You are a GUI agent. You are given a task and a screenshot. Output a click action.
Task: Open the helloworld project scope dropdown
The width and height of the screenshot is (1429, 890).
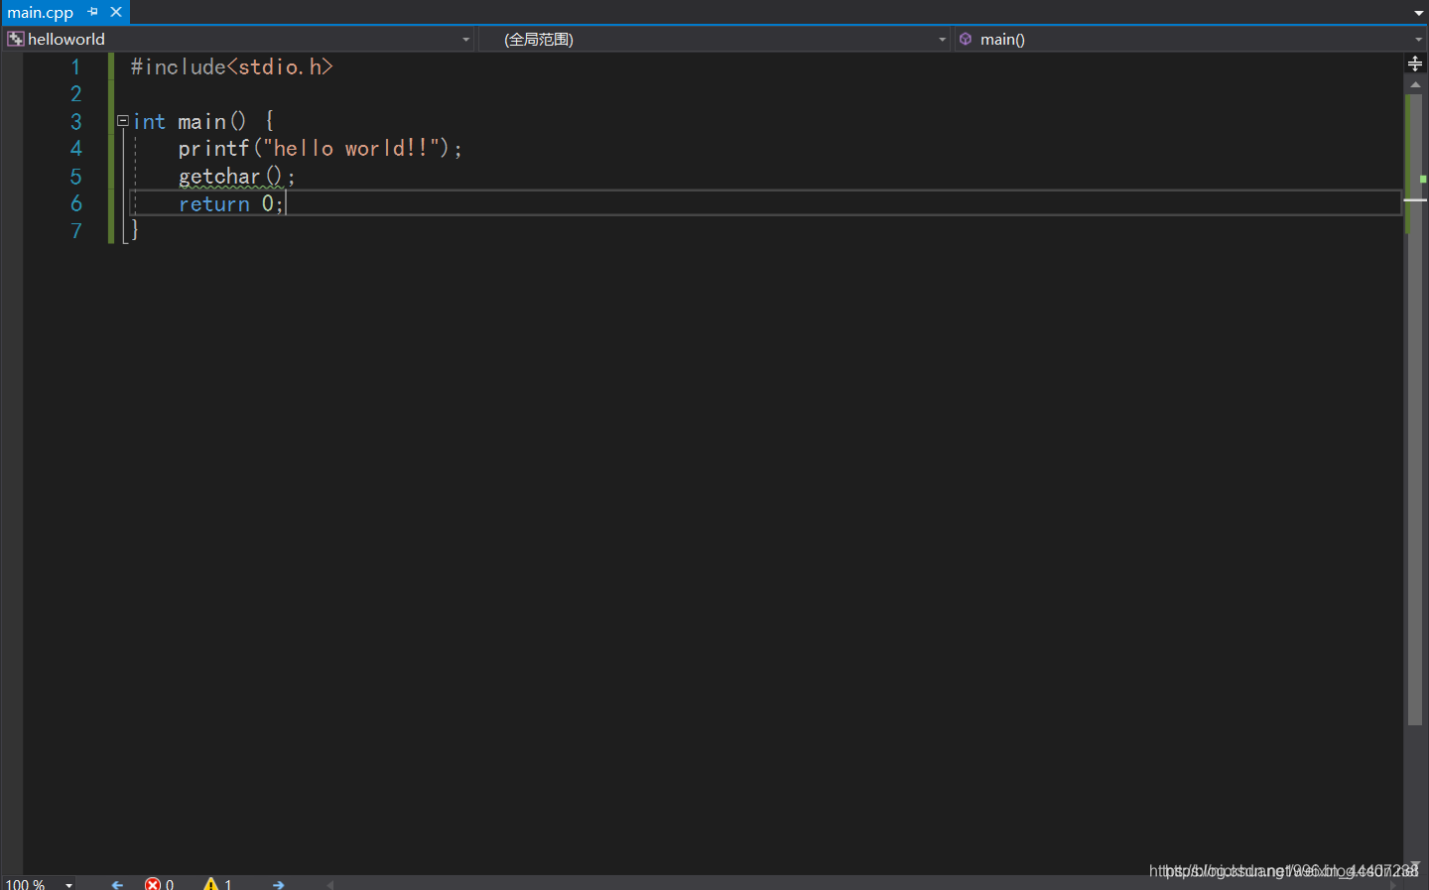239,39
